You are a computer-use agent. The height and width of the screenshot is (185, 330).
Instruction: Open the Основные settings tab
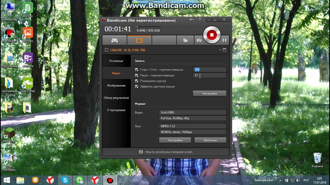tap(116, 61)
